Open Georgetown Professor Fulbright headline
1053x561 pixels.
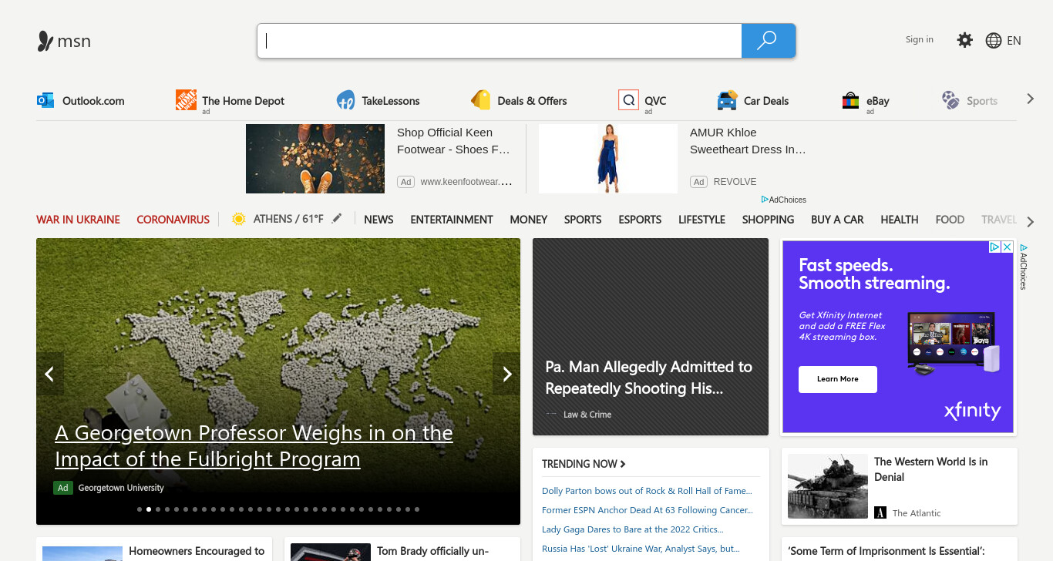point(254,446)
